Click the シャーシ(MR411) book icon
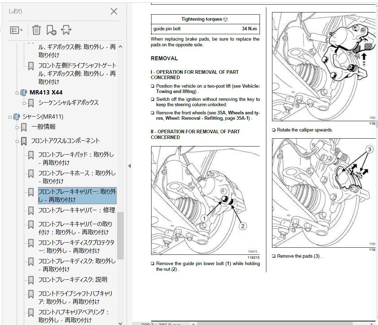The width and height of the screenshot is (378, 325). tap(16, 117)
